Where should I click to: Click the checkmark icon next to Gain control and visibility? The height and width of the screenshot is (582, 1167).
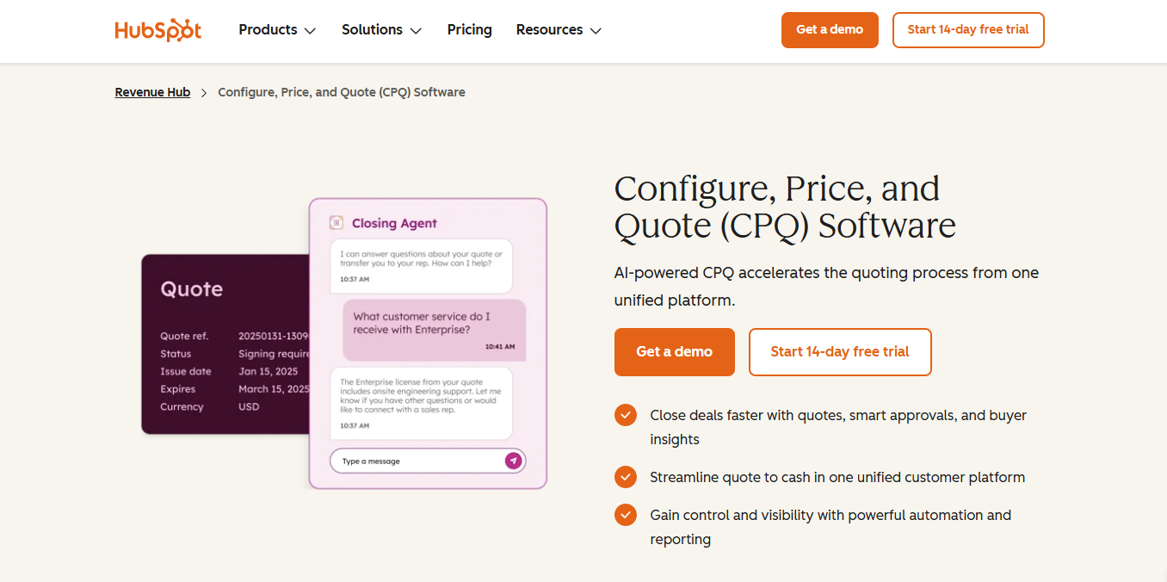pyautogui.click(x=626, y=515)
